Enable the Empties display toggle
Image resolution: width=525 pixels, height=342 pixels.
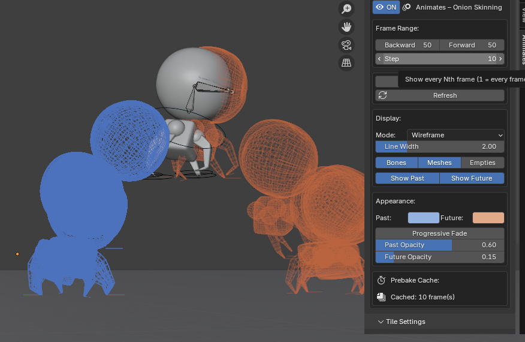tap(482, 163)
